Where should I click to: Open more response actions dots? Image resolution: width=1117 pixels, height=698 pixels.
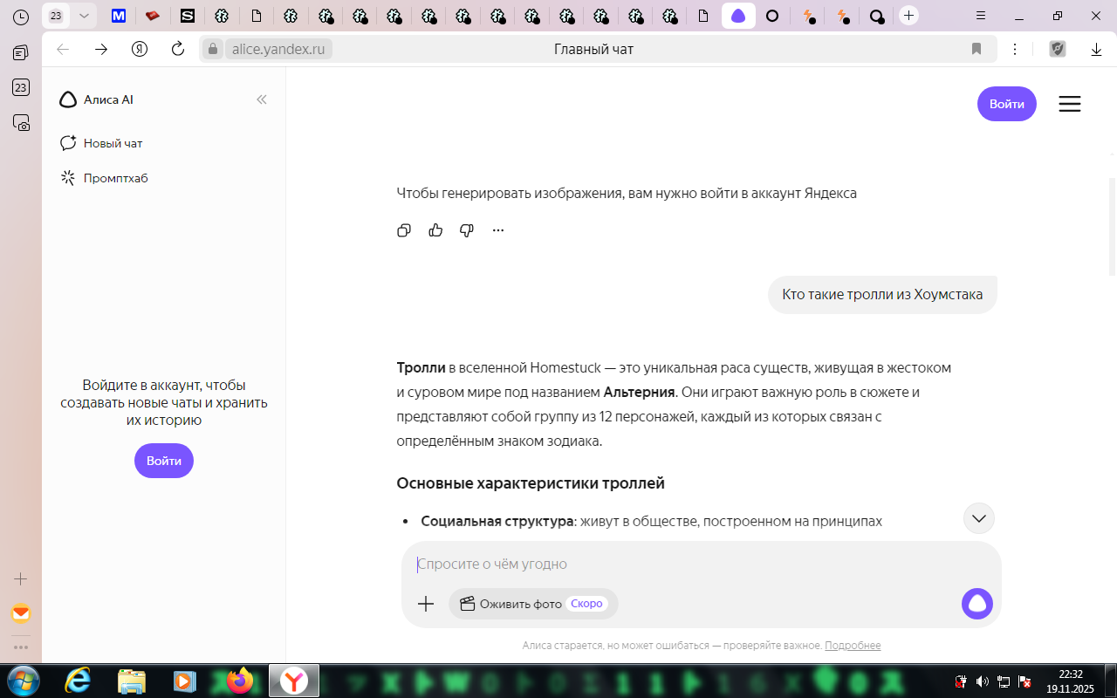[x=498, y=230]
